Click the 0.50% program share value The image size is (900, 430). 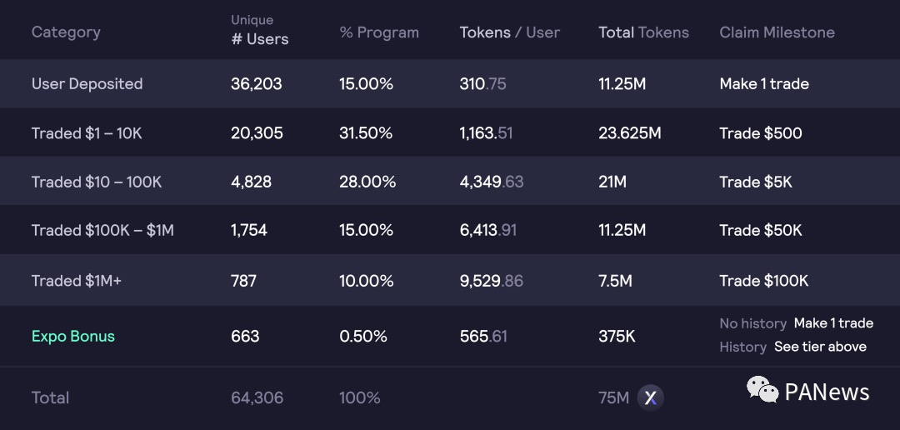point(362,337)
